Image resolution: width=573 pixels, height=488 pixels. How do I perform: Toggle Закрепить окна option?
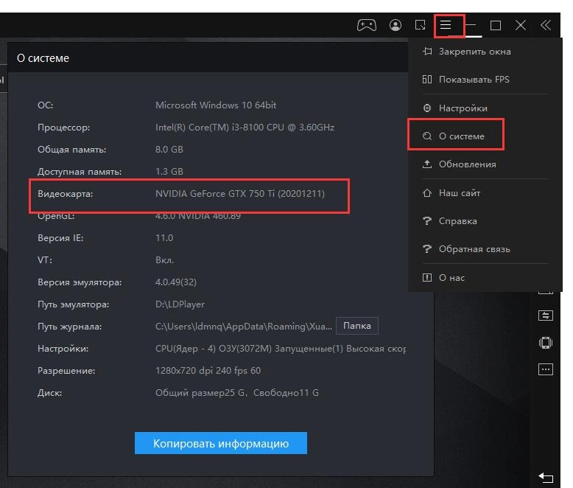pos(474,52)
